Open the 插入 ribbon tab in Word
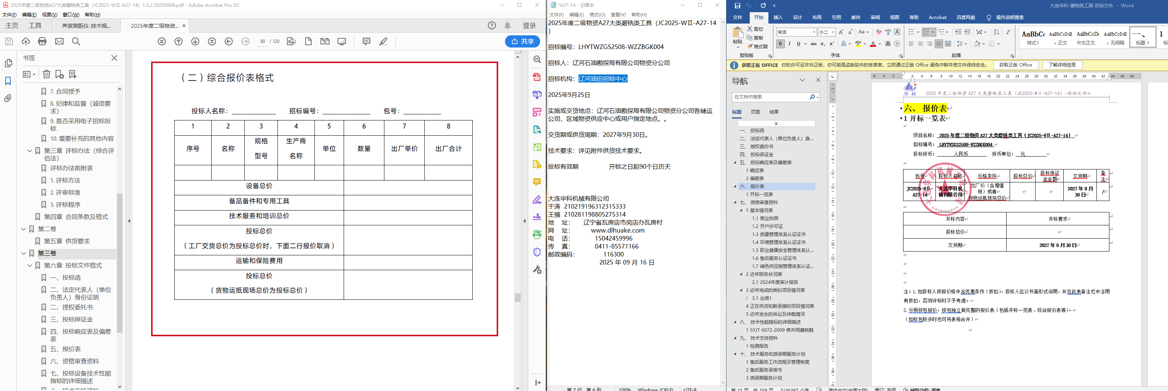 click(778, 17)
